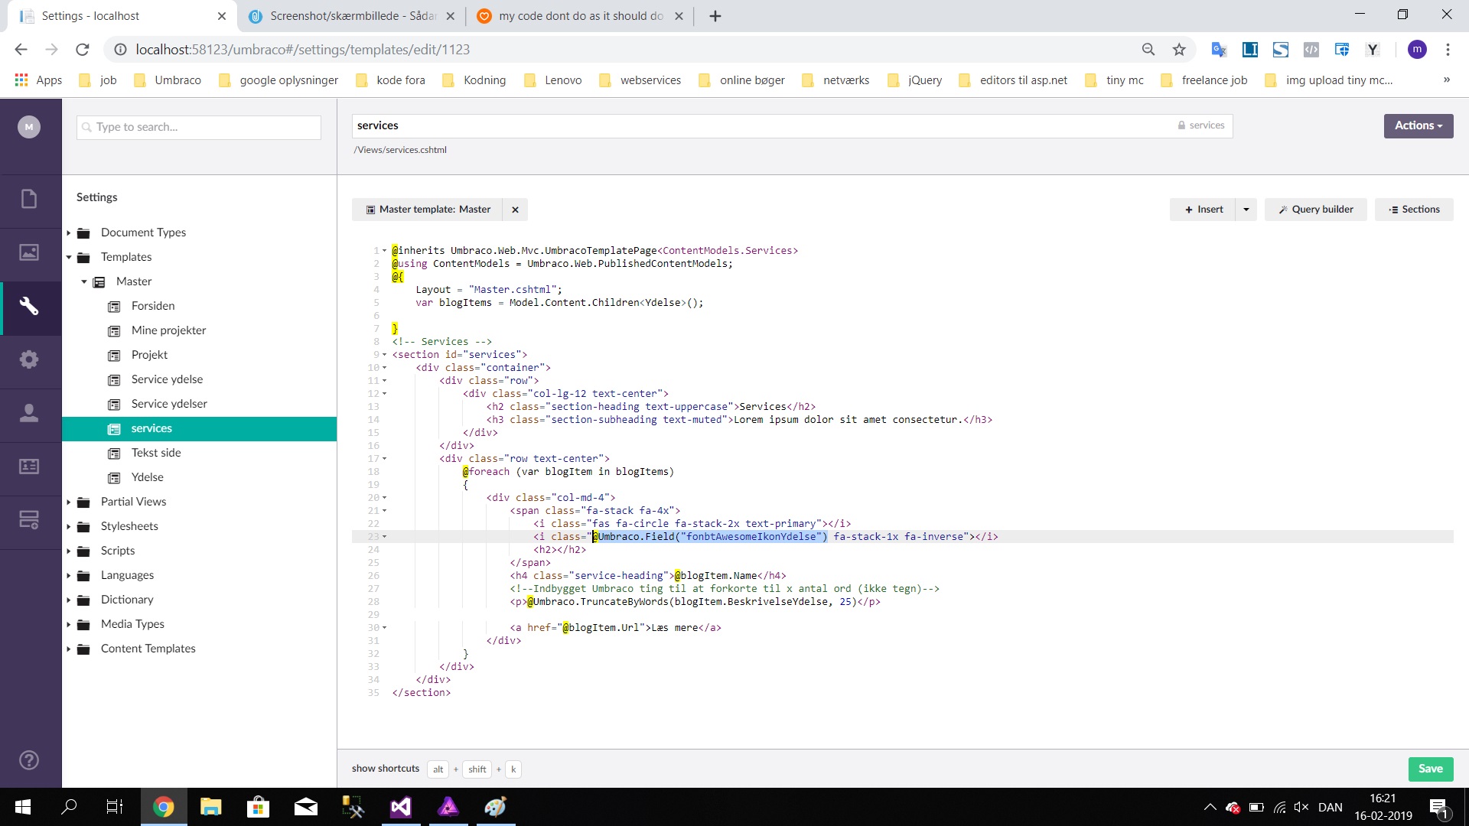Image resolution: width=1469 pixels, height=826 pixels.
Task: Show more bookmarks with chevron
Action: coord(1446,80)
